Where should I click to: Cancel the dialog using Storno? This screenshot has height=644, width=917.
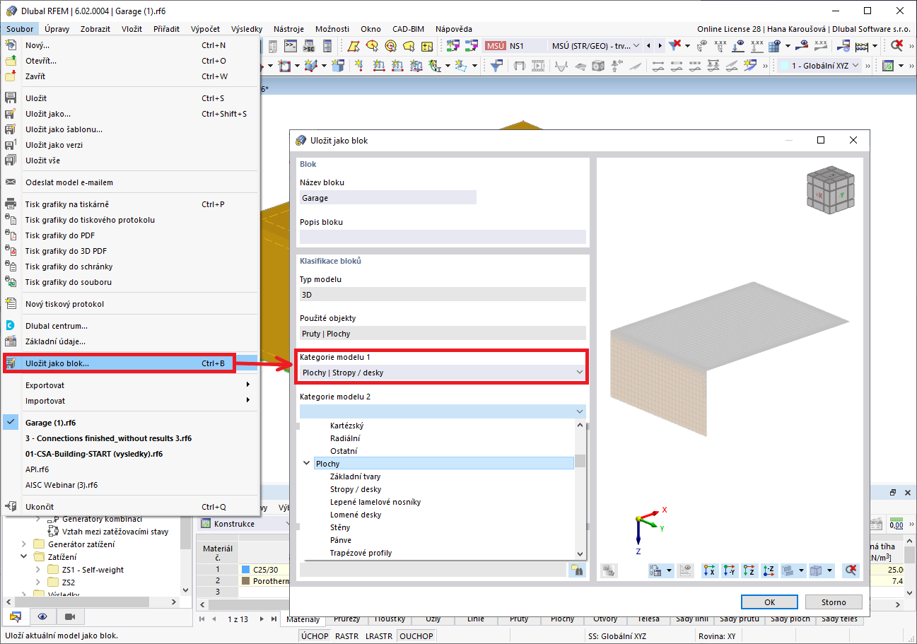point(834,602)
